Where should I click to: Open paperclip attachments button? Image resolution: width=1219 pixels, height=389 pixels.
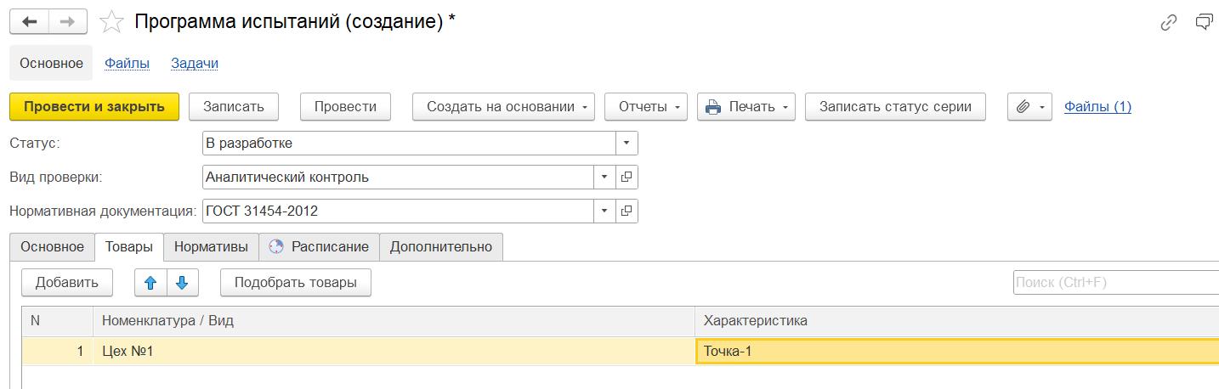pyautogui.click(x=1029, y=107)
